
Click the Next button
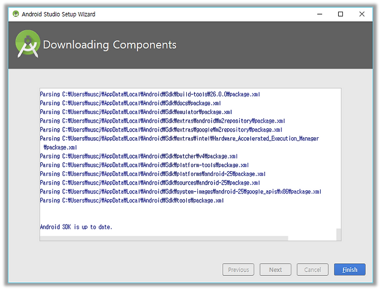pyautogui.click(x=275, y=269)
